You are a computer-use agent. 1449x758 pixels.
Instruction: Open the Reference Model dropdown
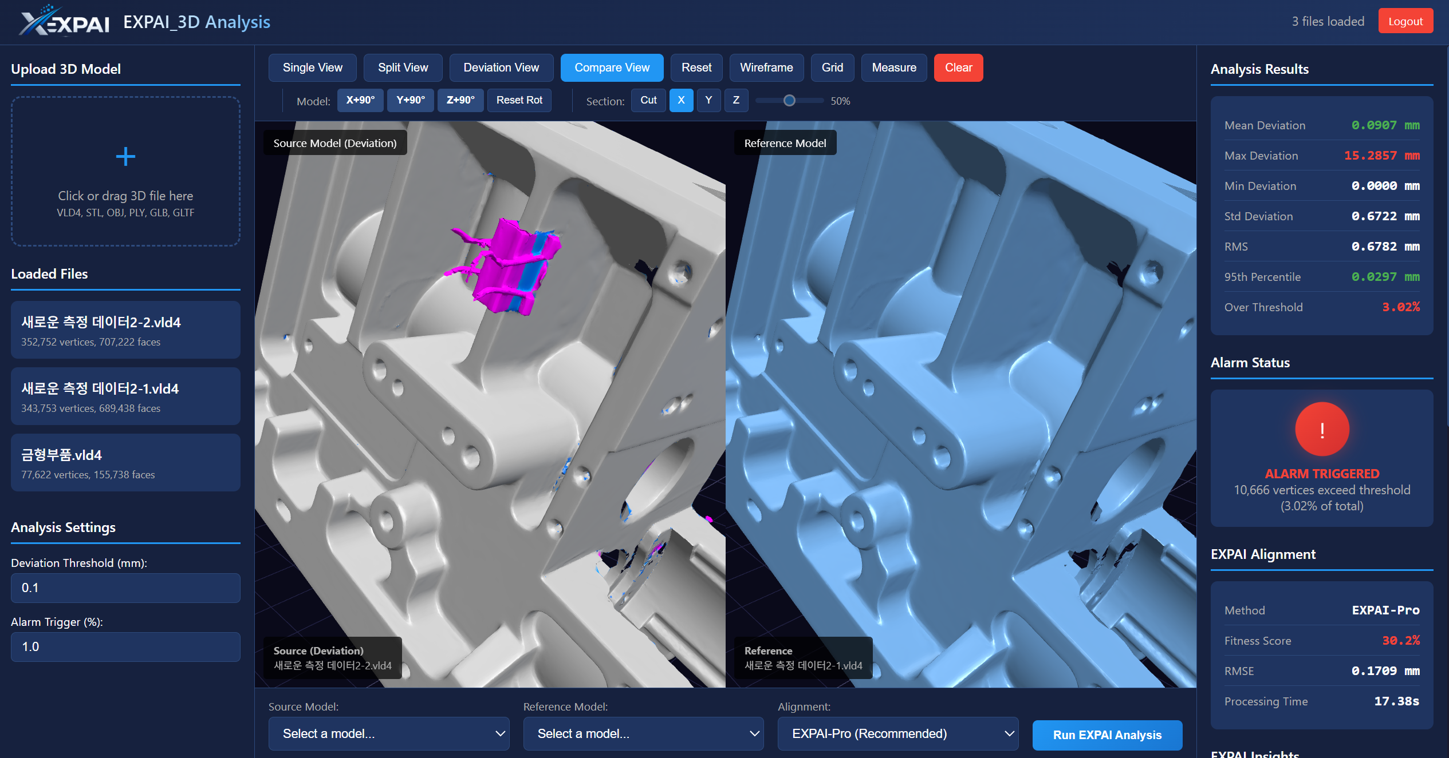click(x=643, y=733)
